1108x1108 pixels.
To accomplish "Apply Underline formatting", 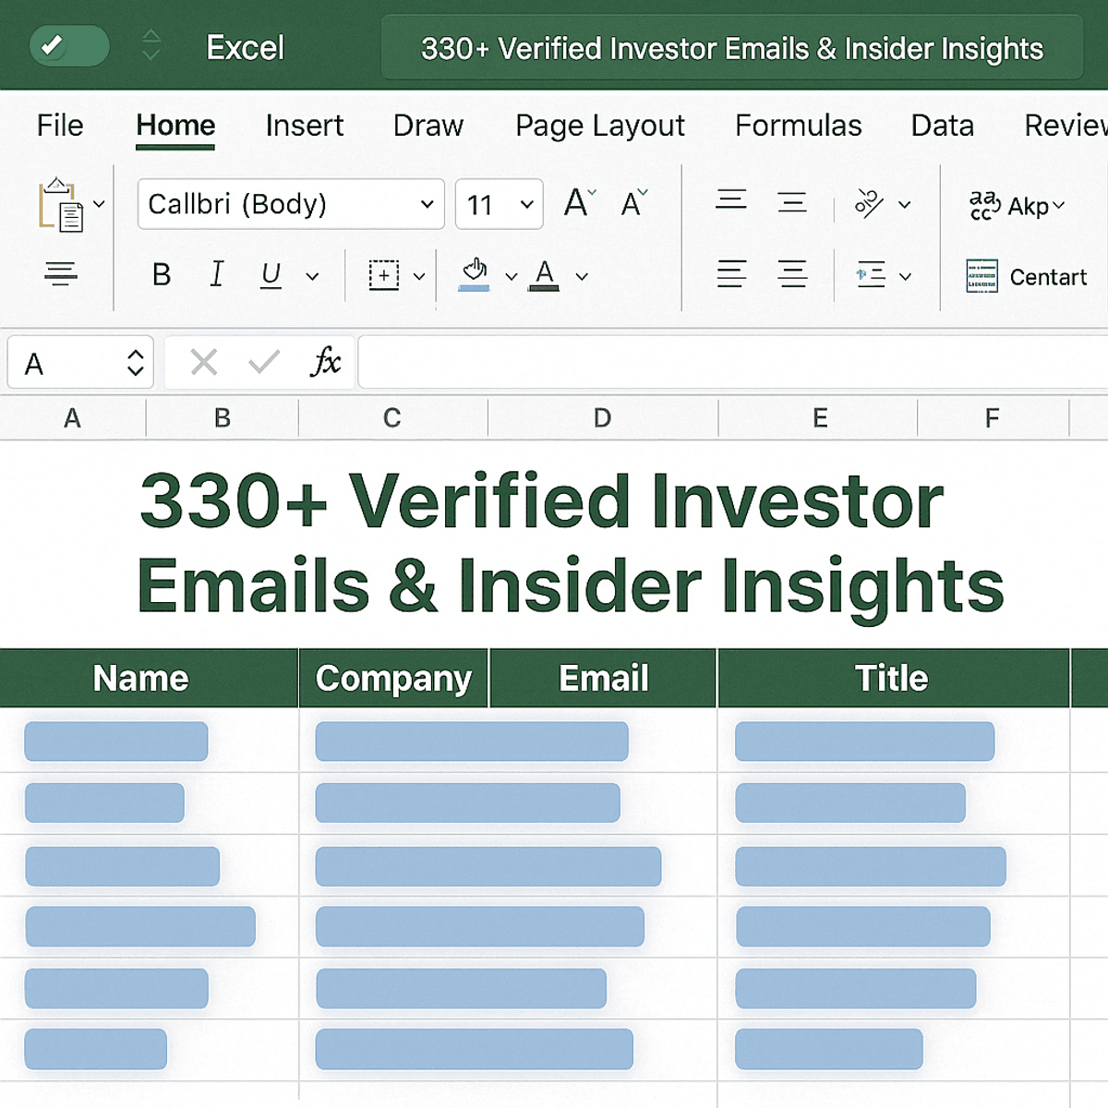I will 271,275.
